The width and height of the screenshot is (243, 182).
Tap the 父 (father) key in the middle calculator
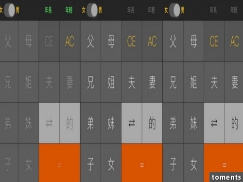[x=90, y=41]
